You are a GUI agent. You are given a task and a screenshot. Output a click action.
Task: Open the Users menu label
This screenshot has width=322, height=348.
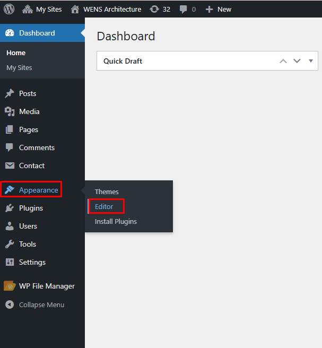point(28,226)
